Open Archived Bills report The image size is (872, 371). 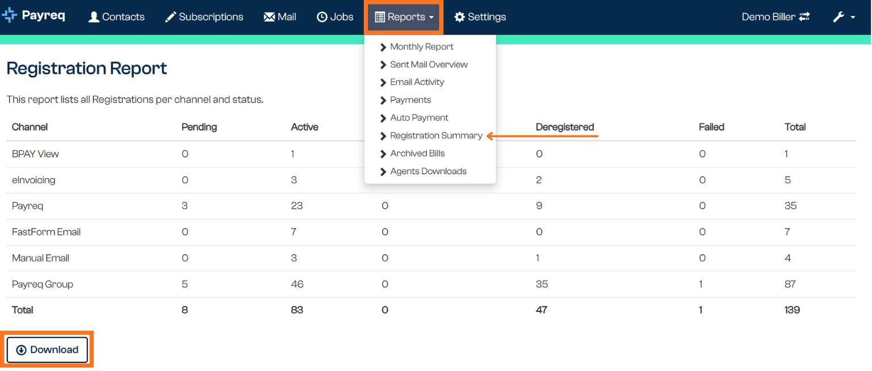(417, 154)
